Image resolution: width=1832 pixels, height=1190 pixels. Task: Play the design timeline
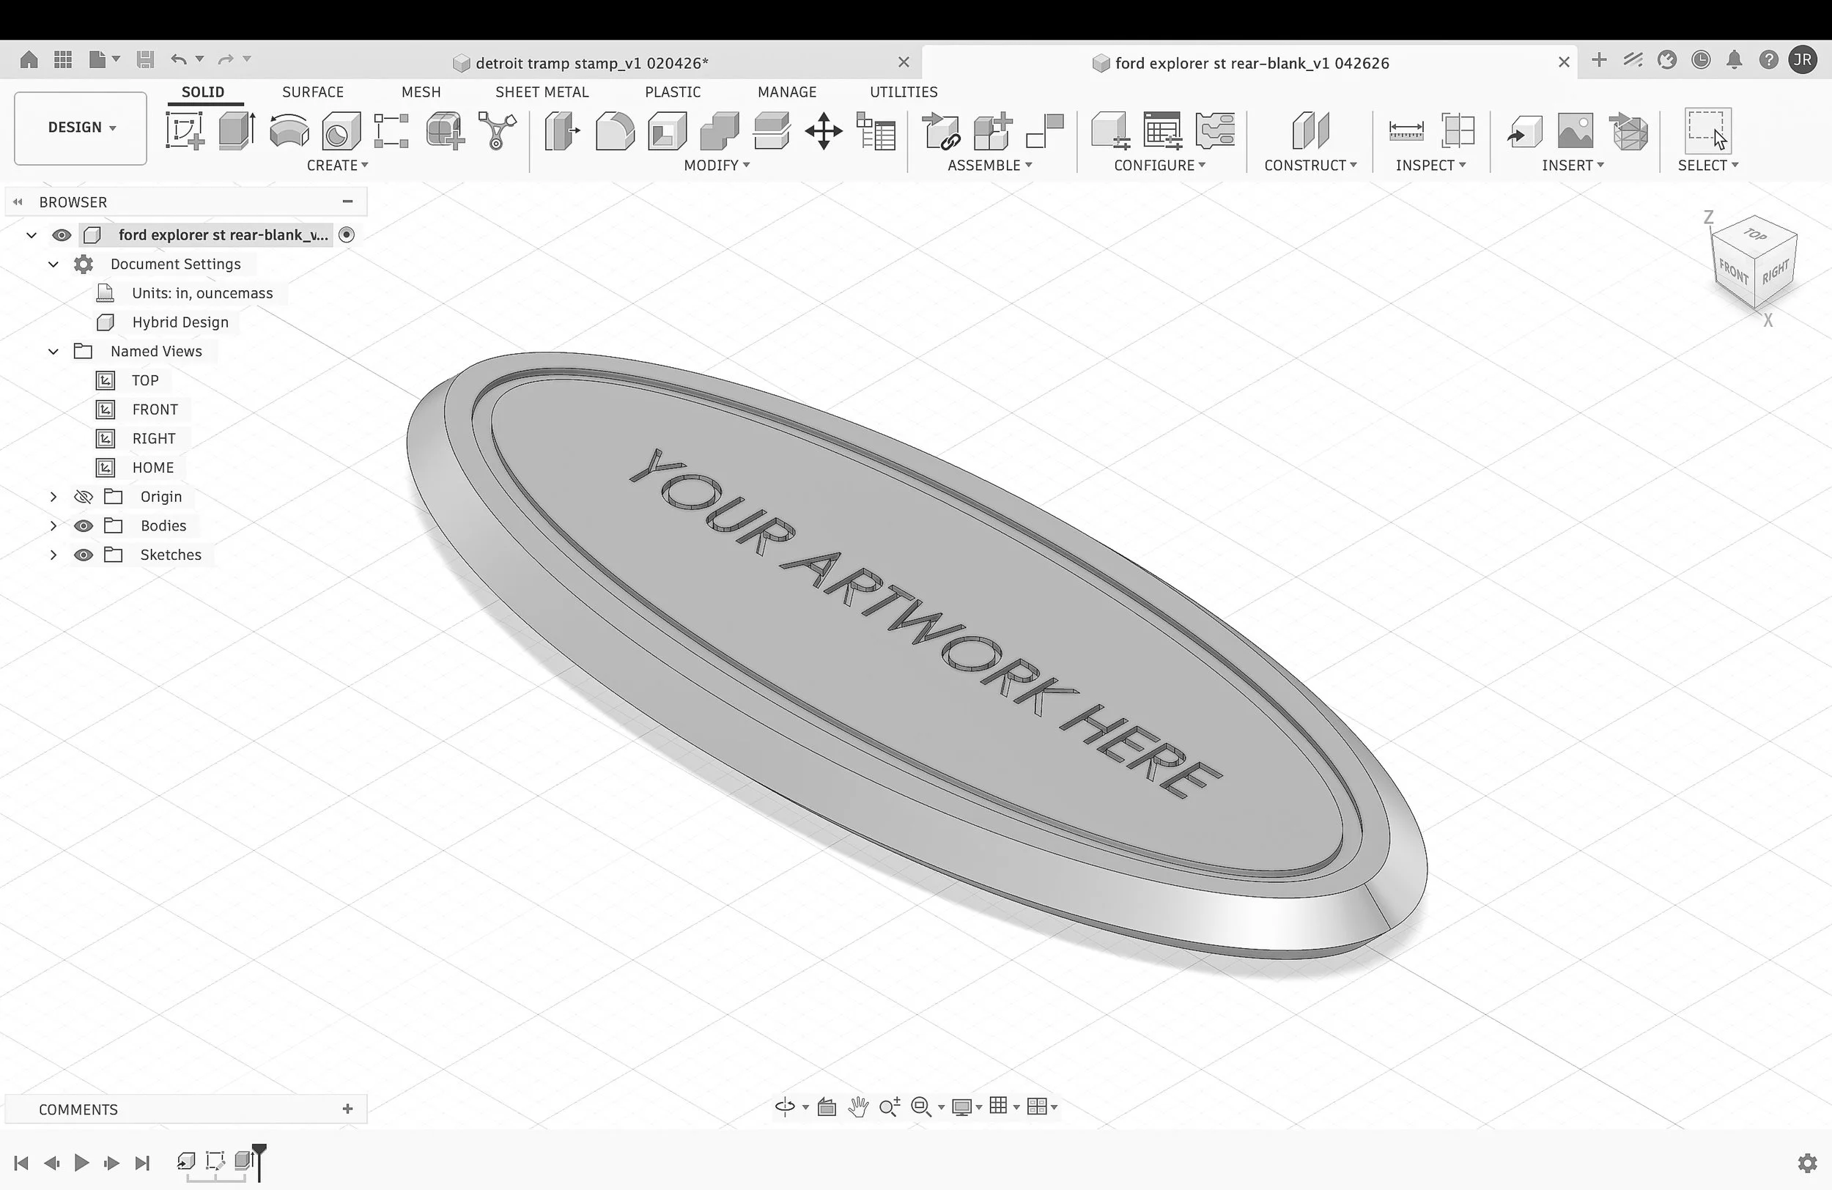coord(81,1162)
